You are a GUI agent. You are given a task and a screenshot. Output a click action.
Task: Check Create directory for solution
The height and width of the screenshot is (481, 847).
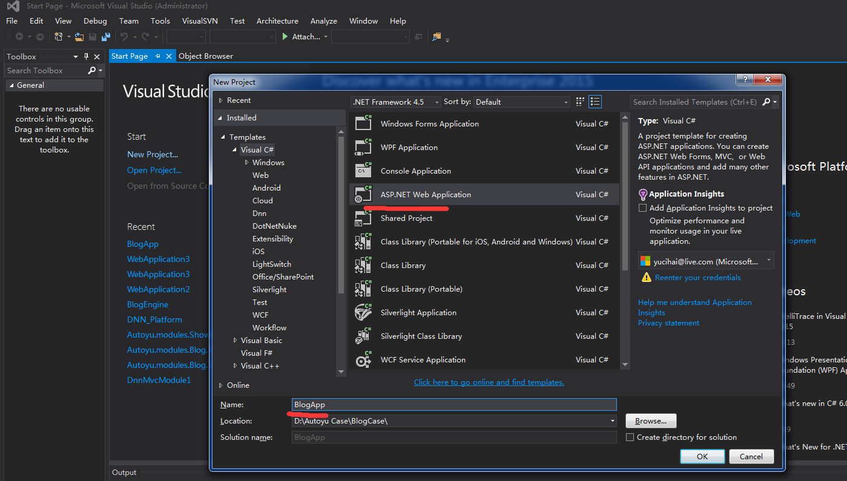tap(630, 437)
